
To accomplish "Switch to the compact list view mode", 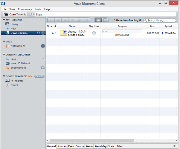I will 105,20.
